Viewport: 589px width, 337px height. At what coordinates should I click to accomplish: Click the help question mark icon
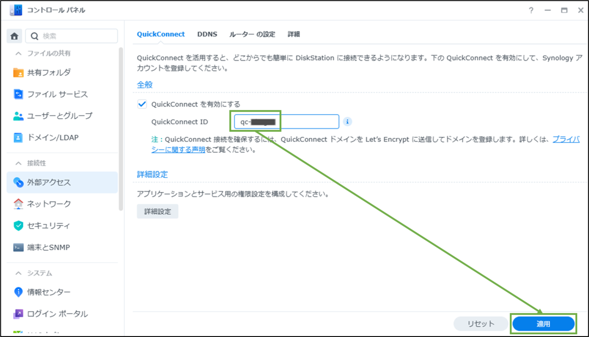click(531, 10)
